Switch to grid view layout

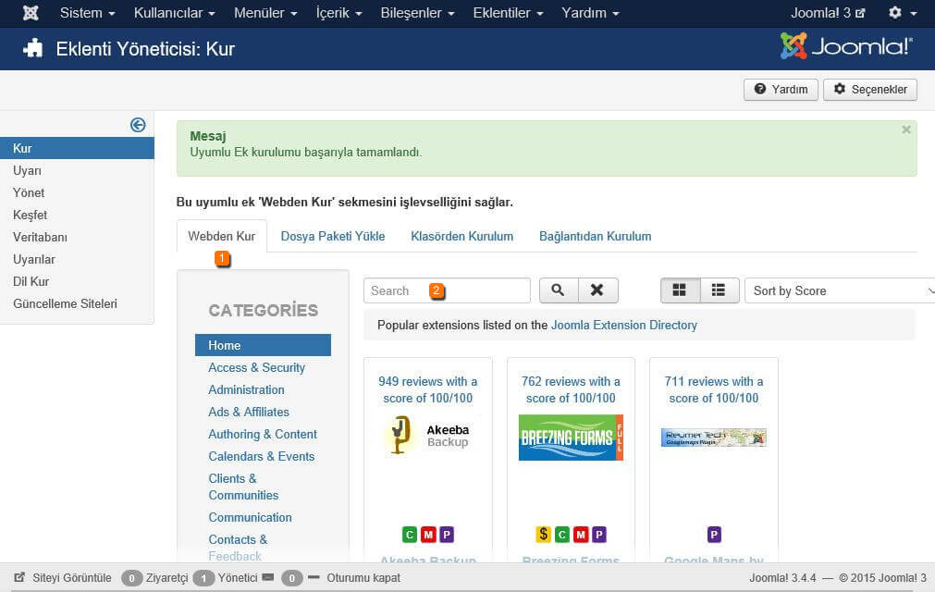pyautogui.click(x=680, y=290)
